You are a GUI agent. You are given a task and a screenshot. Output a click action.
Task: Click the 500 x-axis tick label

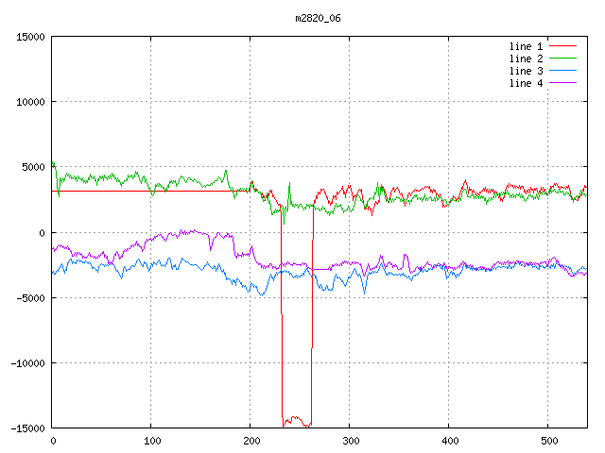(x=548, y=441)
